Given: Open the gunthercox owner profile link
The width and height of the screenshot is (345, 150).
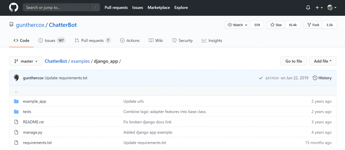Looking at the screenshot, I should tap(30, 25).
